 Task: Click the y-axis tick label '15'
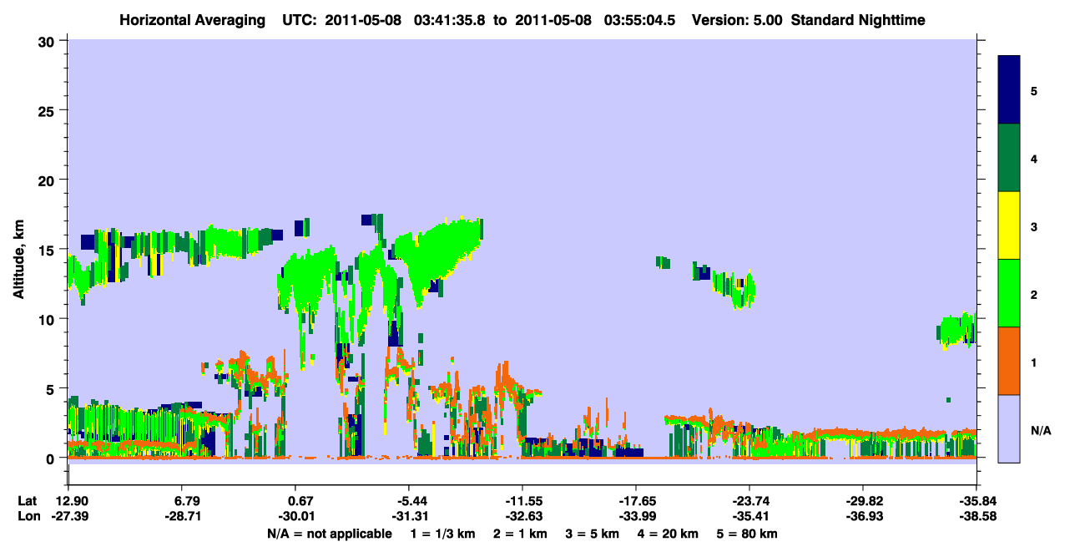point(48,250)
